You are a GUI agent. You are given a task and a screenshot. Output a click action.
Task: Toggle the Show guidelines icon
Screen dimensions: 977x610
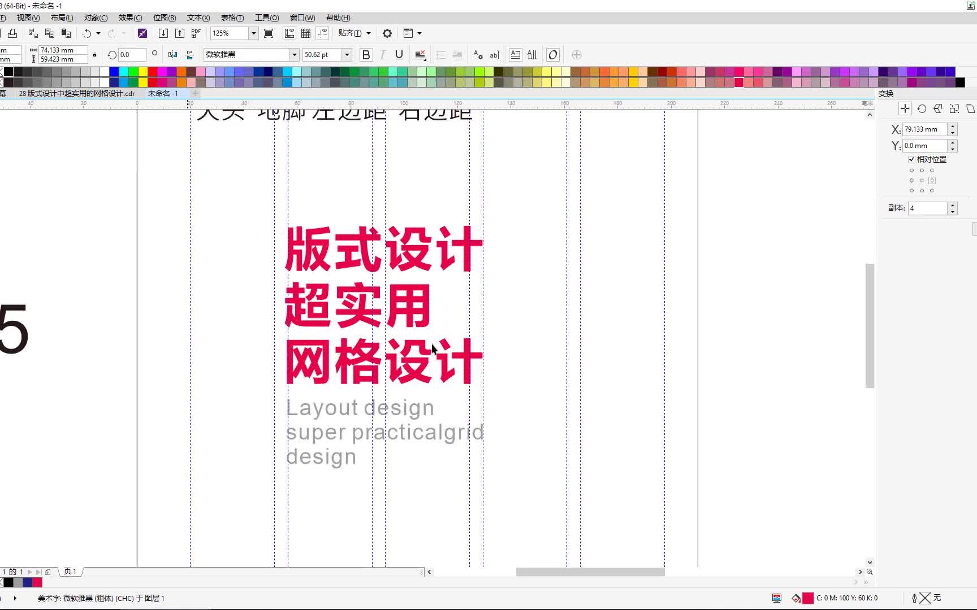pos(322,33)
